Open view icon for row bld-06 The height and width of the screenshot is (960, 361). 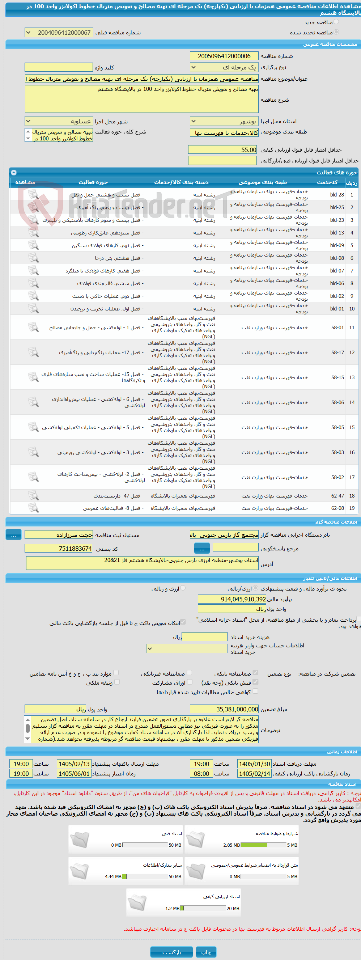[34, 283]
